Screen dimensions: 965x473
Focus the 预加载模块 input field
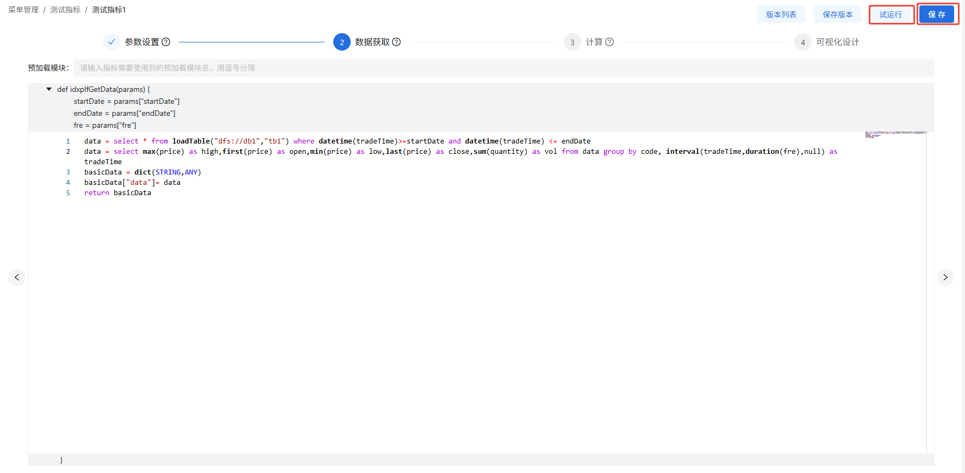503,68
